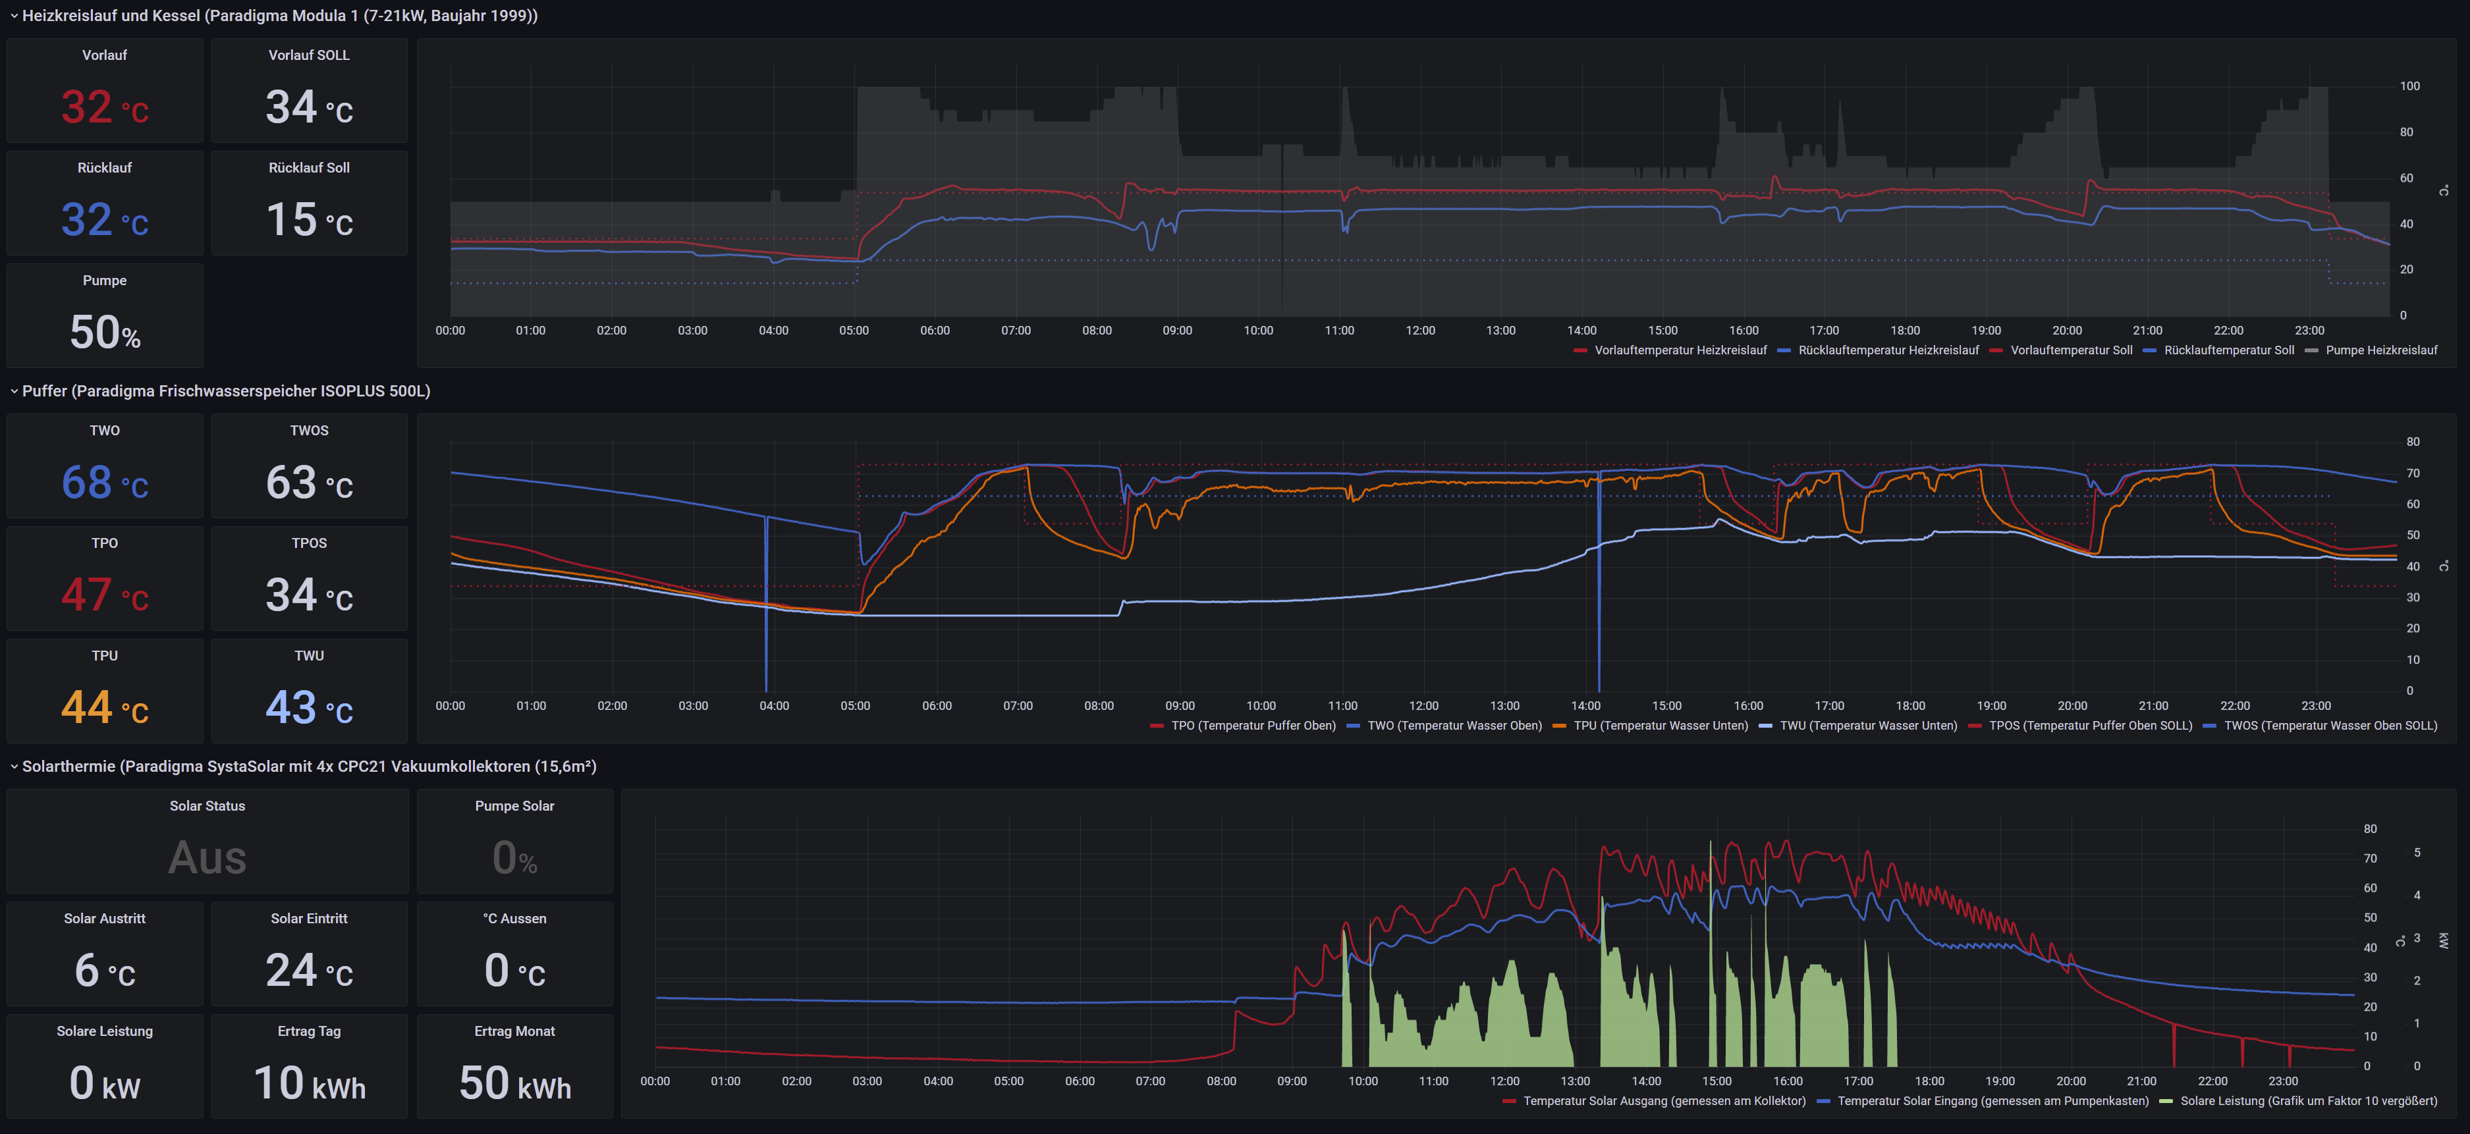Open color picker for TPU legend swatch
Screen dimensions: 2470x1134
pyautogui.click(x=1559, y=726)
